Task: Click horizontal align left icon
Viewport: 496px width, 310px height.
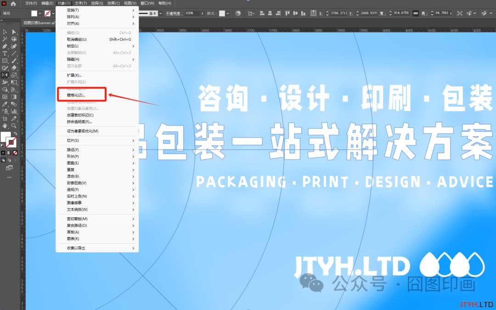Action: click(x=262, y=13)
